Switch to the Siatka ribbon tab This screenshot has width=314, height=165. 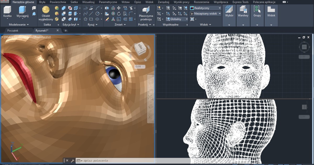[x=74, y=2]
